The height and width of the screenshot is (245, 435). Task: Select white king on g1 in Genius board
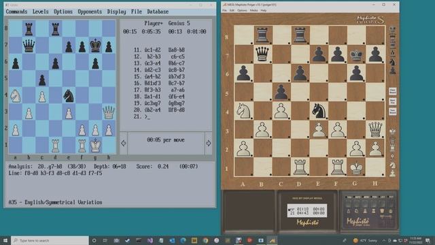click(95, 145)
